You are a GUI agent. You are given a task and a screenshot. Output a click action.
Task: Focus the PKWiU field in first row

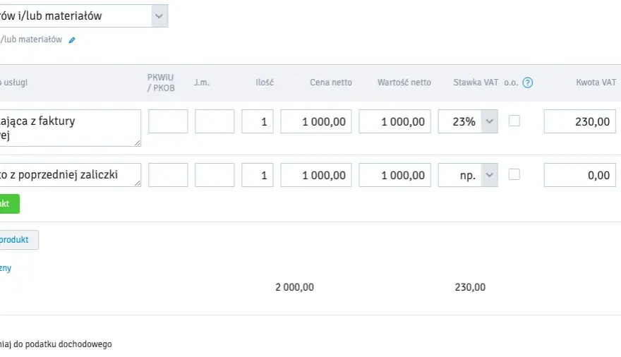click(x=168, y=121)
